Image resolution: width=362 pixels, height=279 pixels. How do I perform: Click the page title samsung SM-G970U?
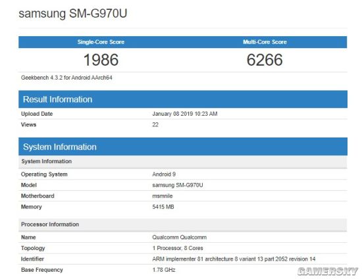(x=72, y=13)
